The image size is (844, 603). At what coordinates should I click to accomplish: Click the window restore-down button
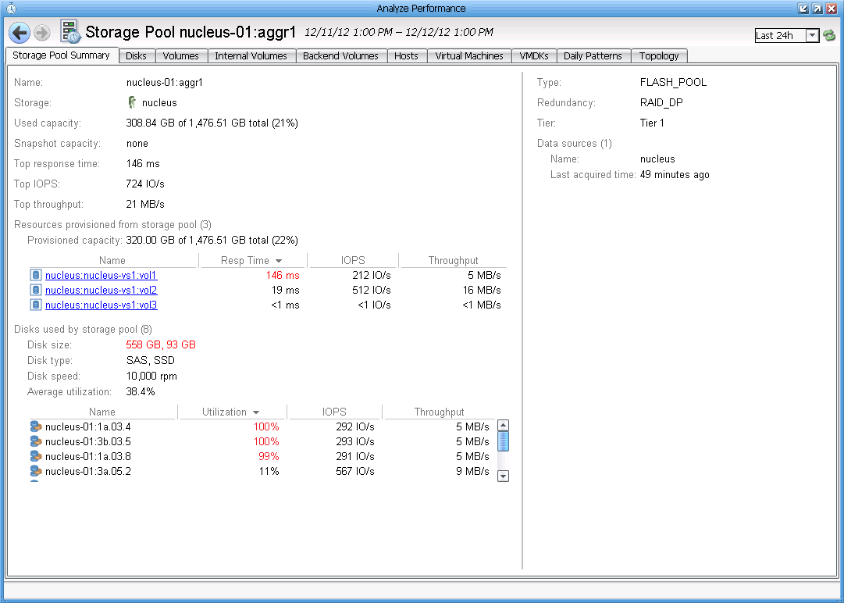[803, 8]
